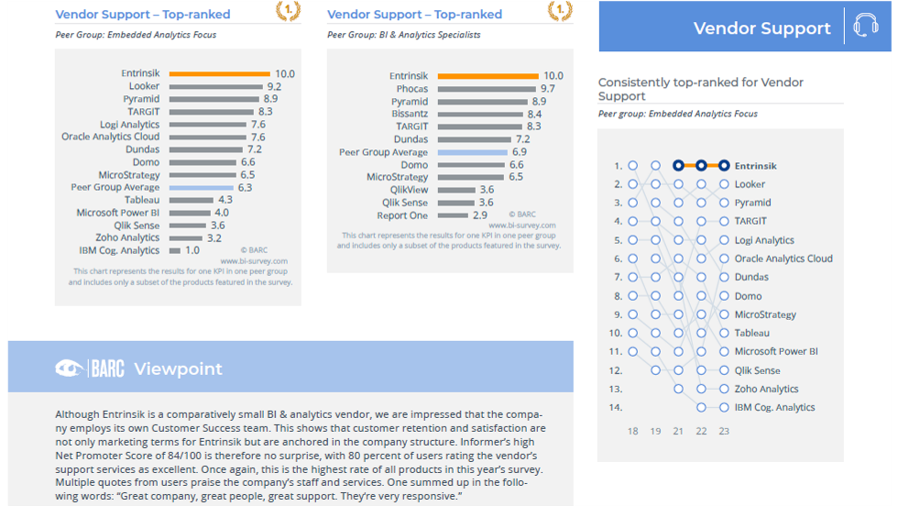Click the Looker bar showing 9.2

pos(214,86)
